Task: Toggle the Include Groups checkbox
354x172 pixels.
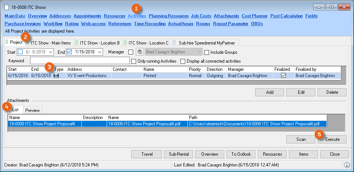Action: pyautogui.click(x=207, y=52)
